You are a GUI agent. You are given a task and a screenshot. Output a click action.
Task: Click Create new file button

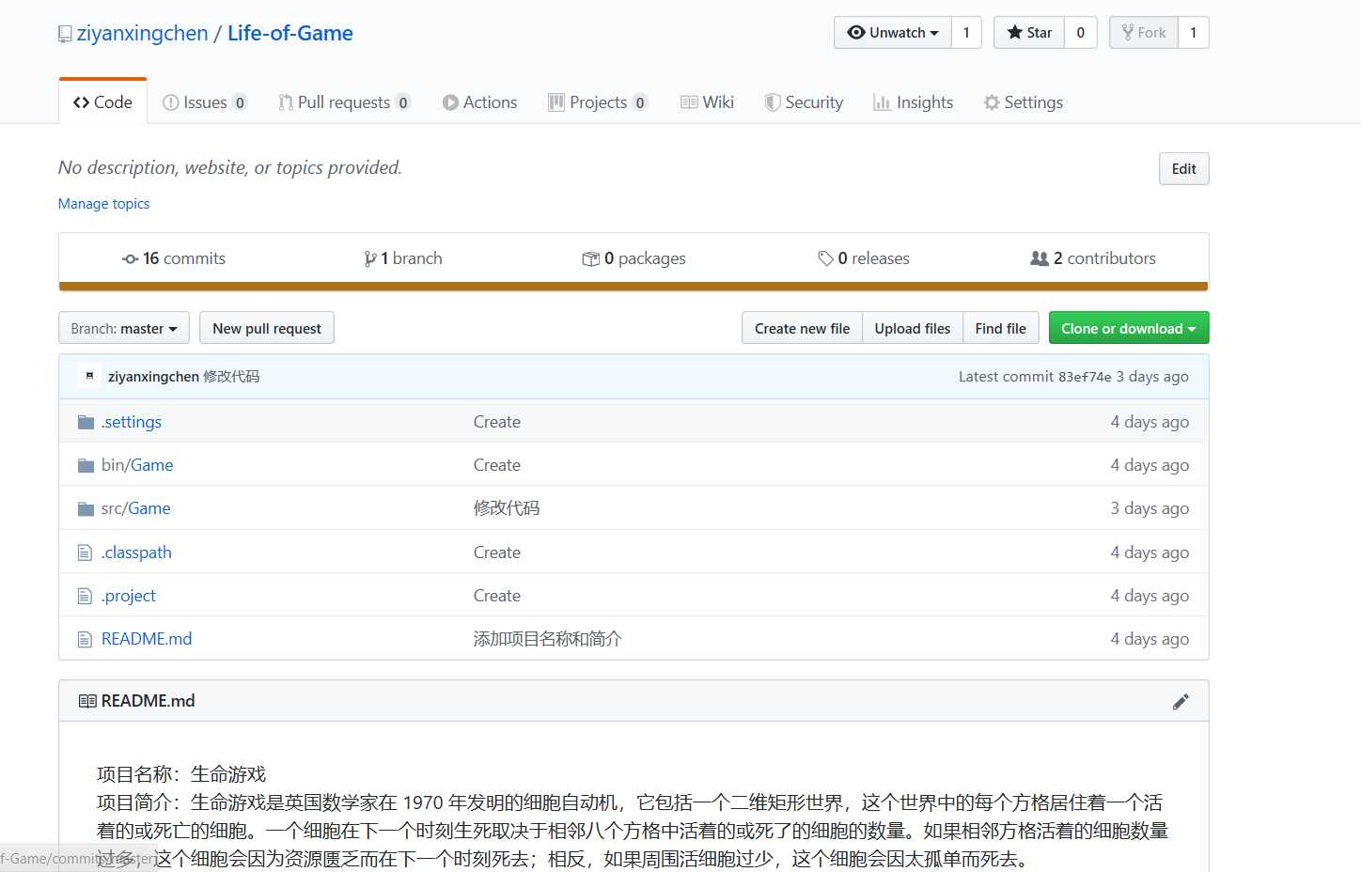[x=802, y=328]
